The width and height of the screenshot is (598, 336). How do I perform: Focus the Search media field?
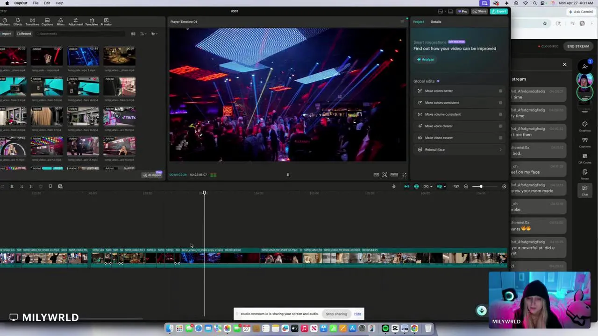(x=80, y=34)
